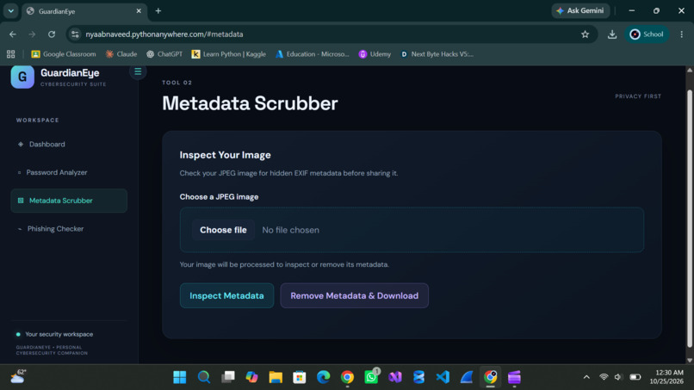The image size is (694, 390).
Task: Open browser downloads icon
Action: tap(612, 34)
